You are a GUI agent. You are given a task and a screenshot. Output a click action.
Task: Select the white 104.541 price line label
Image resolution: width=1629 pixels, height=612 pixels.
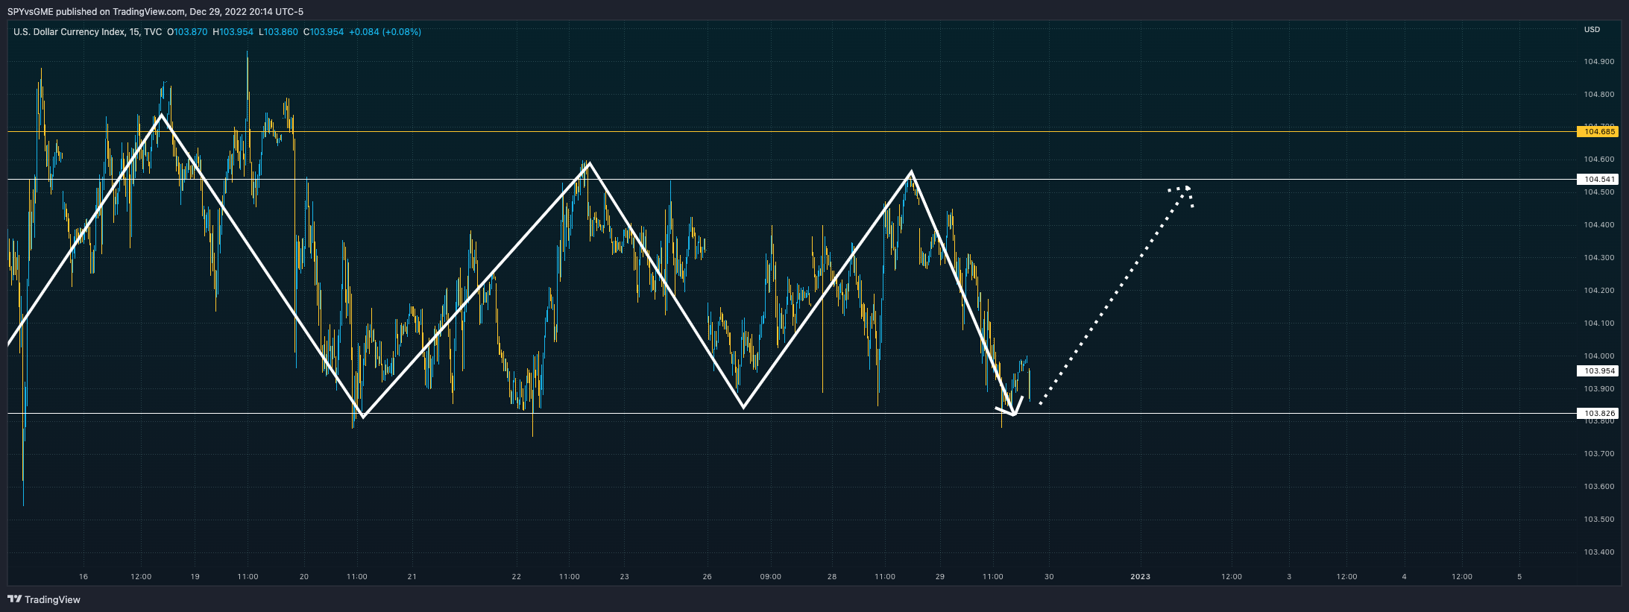1597,180
